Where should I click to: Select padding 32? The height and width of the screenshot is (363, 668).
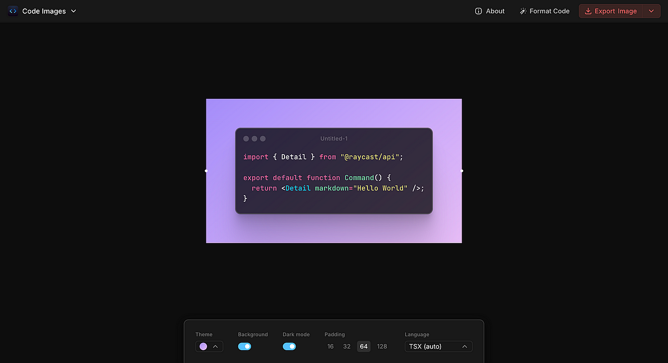click(347, 346)
